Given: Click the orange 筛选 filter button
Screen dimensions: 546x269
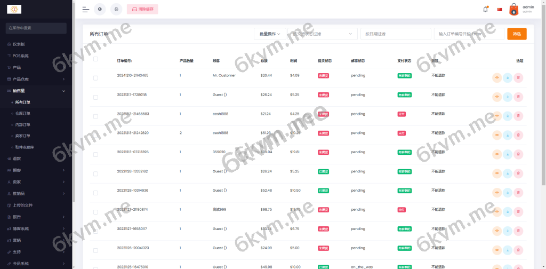Looking at the screenshot, I should pyautogui.click(x=517, y=34).
